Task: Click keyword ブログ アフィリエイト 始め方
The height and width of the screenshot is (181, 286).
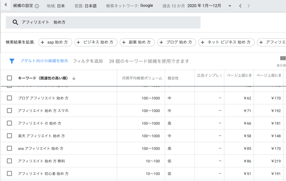Action: 43,98
